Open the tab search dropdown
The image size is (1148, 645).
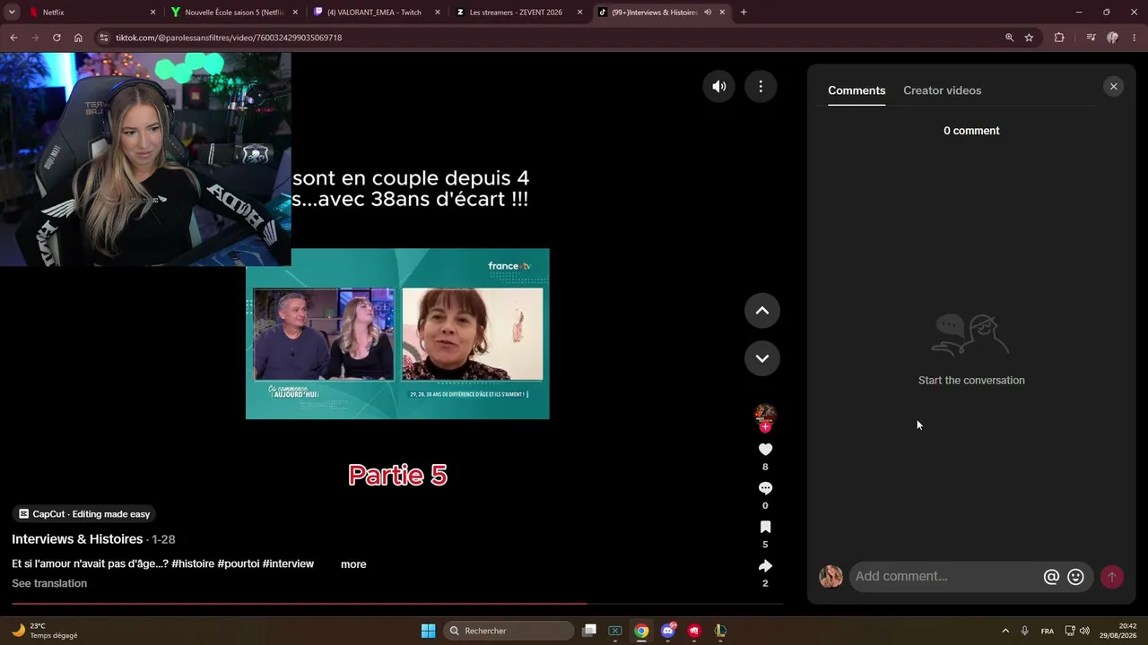click(x=12, y=13)
